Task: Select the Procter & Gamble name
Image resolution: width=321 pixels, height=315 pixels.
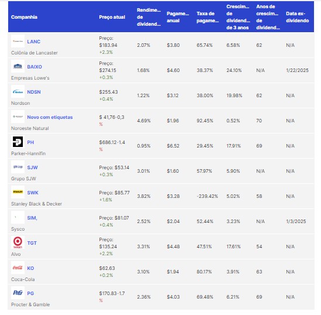Action: (30, 304)
